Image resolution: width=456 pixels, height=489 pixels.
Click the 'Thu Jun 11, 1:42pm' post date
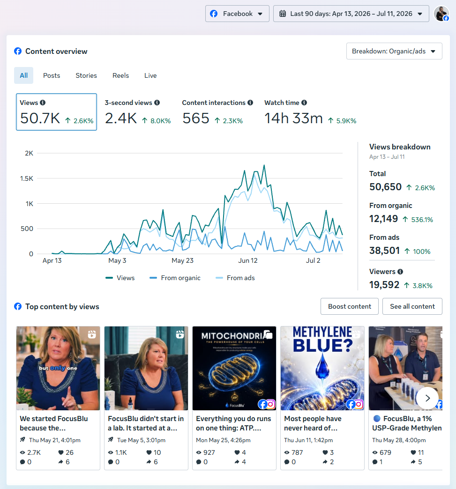click(308, 440)
